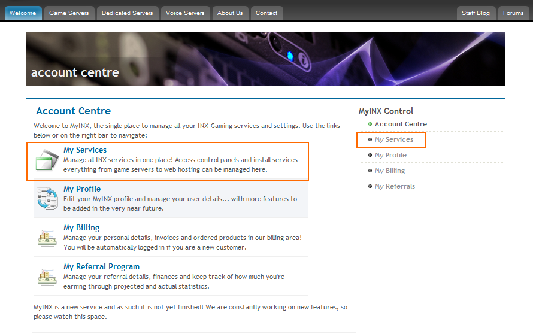Image resolution: width=533 pixels, height=334 pixels.
Task: Switch to the Game Servers tab
Action: point(69,13)
